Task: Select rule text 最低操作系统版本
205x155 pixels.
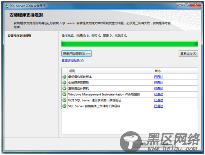Action: point(80,77)
